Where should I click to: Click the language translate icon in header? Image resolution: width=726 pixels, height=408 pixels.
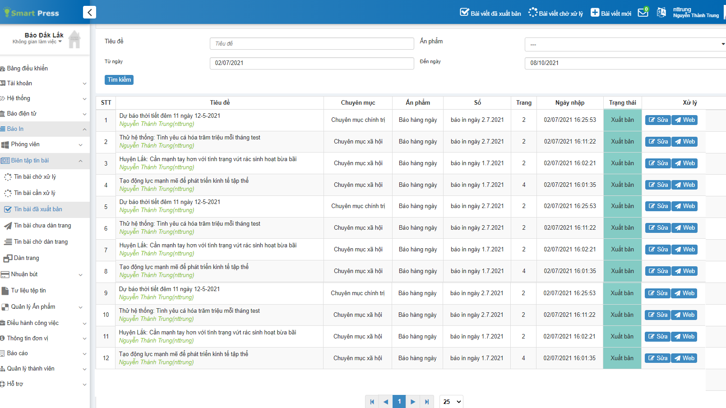point(661,12)
